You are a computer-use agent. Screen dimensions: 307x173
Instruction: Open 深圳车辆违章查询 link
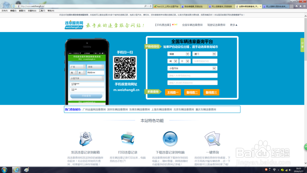point(118,109)
